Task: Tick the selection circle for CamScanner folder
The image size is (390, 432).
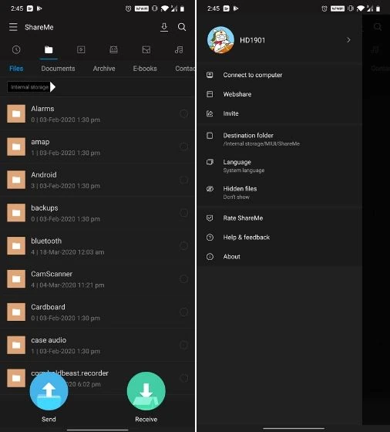Action: [183, 279]
